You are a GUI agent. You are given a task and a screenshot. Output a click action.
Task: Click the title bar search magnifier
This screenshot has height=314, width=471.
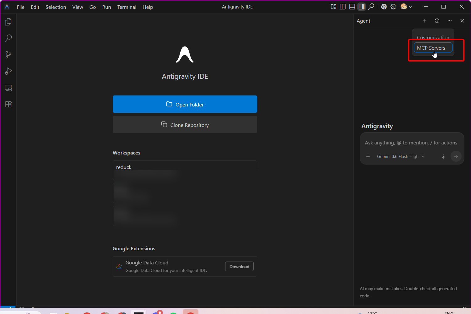(371, 7)
